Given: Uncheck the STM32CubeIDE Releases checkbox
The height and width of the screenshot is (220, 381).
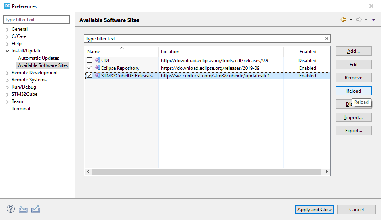Looking at the screenshot, I should [89, 75].
